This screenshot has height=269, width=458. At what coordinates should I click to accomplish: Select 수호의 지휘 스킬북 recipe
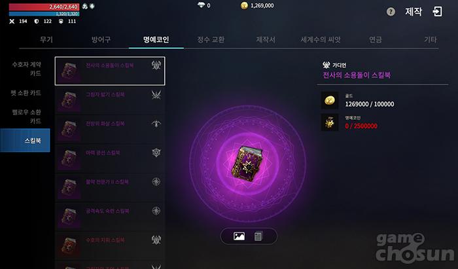110,246
